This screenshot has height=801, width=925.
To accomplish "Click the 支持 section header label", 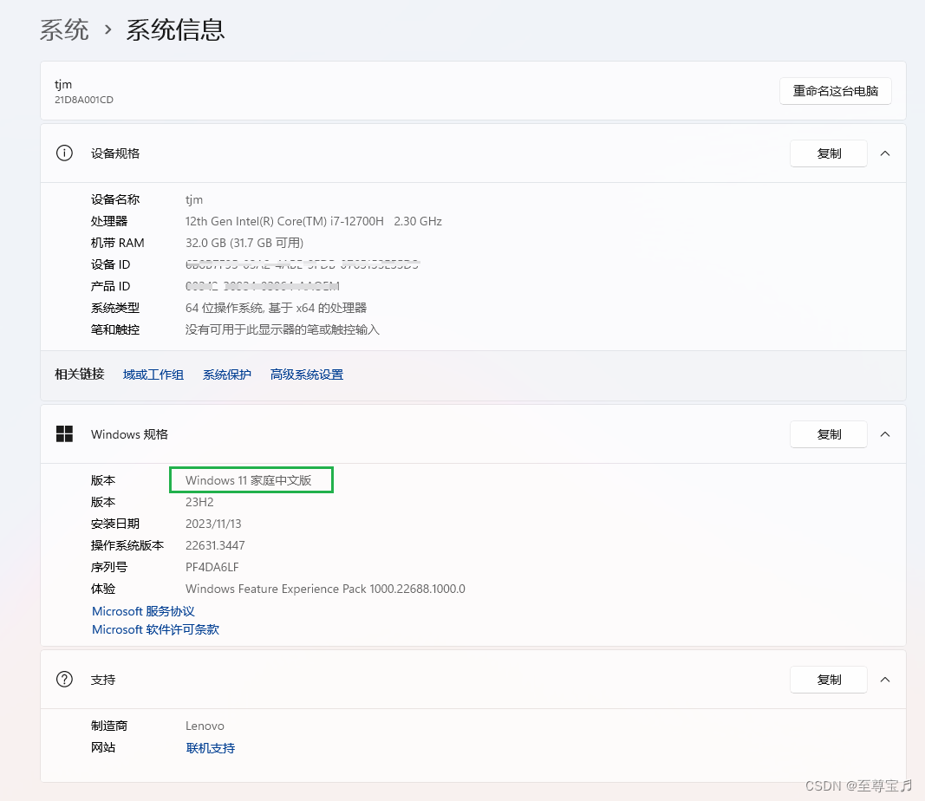I will pos(103,680).
